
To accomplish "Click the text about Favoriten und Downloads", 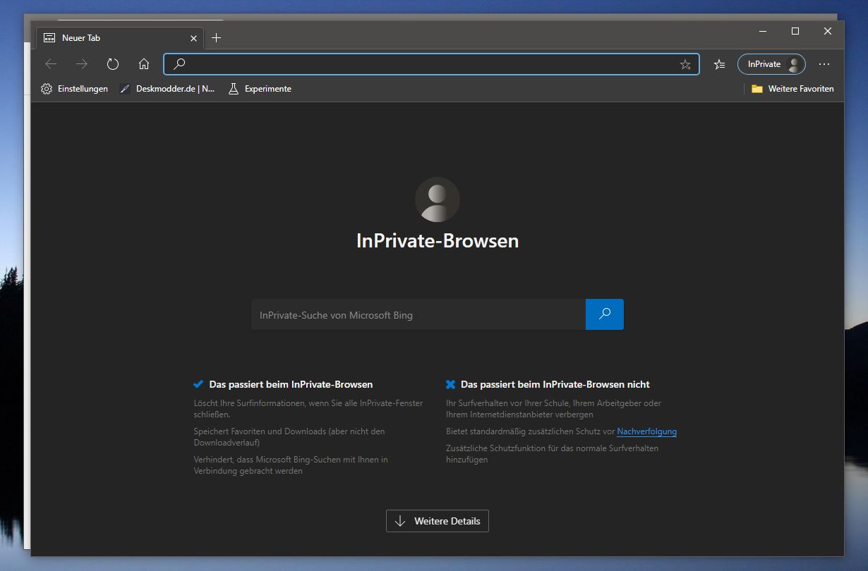I will (289, 437).
